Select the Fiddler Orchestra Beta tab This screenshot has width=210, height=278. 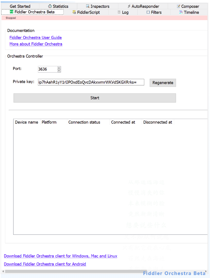coord(32,12)
